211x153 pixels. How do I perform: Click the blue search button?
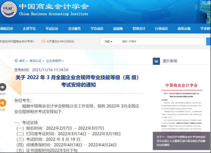(208, 42)
